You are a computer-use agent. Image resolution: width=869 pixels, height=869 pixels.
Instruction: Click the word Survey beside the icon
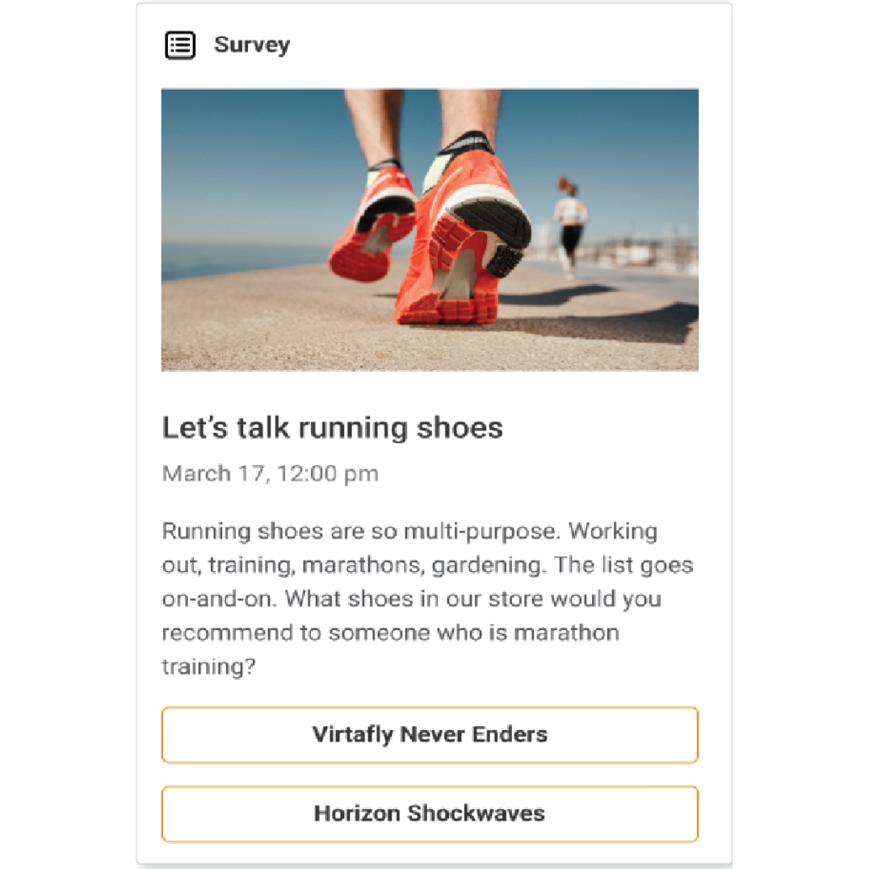pyautogui.click(x=252, y=45)
